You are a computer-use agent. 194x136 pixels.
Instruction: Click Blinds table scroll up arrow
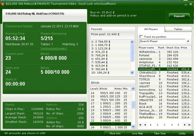tap(133, 89)
